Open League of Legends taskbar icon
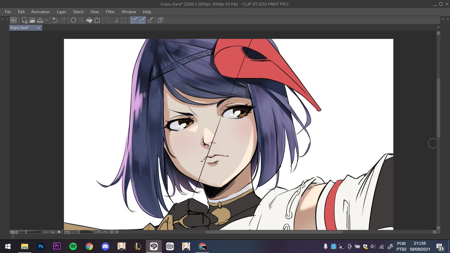Image resolution: width=450 pixels, height=253 pixels. click(x=138, y=247)
